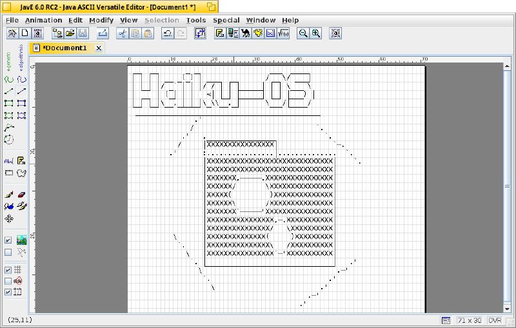Image resolution: width=516 pixels, height=328 pixels.
Task: Click the Zoom In magnifier icon
Action: [316, 33]
